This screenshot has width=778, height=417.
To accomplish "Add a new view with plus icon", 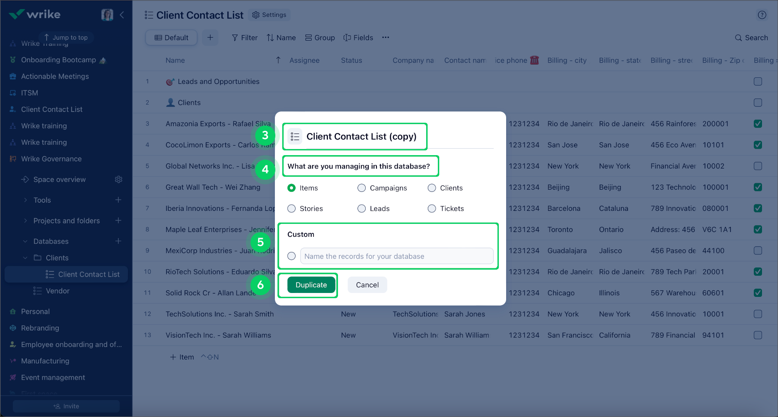I will 210,38.
